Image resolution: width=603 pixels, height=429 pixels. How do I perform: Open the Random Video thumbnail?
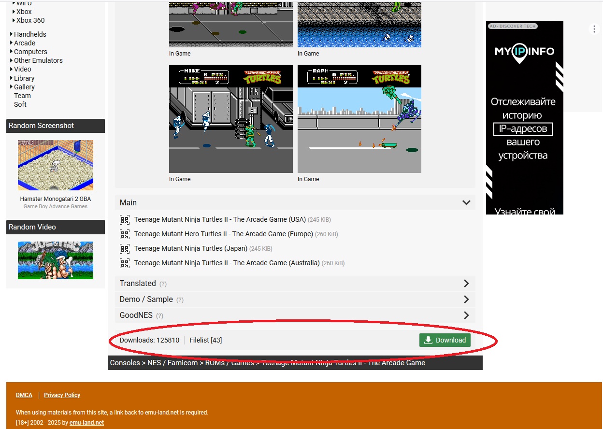(x=56, y=260)
